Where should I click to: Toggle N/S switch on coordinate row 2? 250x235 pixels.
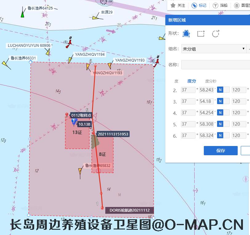(223, 90)
